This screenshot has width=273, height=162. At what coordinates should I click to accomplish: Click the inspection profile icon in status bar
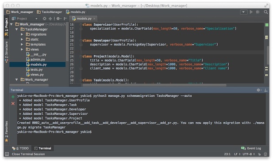(265, 154)
